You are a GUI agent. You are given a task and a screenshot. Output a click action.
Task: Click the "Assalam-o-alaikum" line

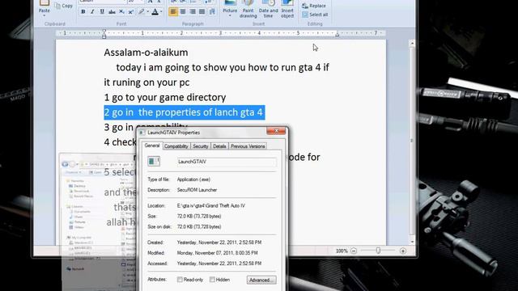click(x=146, y=52)
